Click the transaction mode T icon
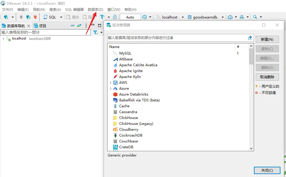This screenshot has height=177, width=286. coord(102,17)
